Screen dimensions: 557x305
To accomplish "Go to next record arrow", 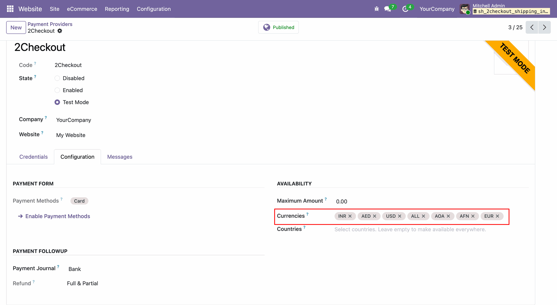I will point(545,27).
